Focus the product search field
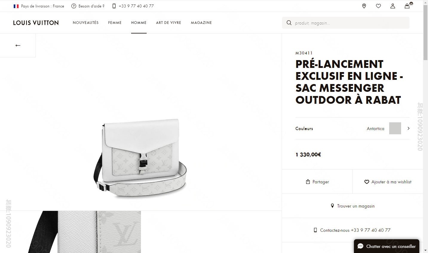The width and height of the screenshot is (428, 253). (x=349, y=23)
